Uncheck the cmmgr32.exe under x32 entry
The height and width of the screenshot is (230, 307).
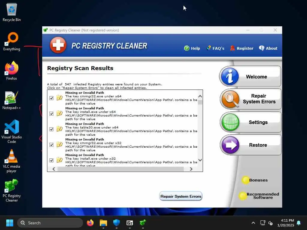(x=51, y=145)
